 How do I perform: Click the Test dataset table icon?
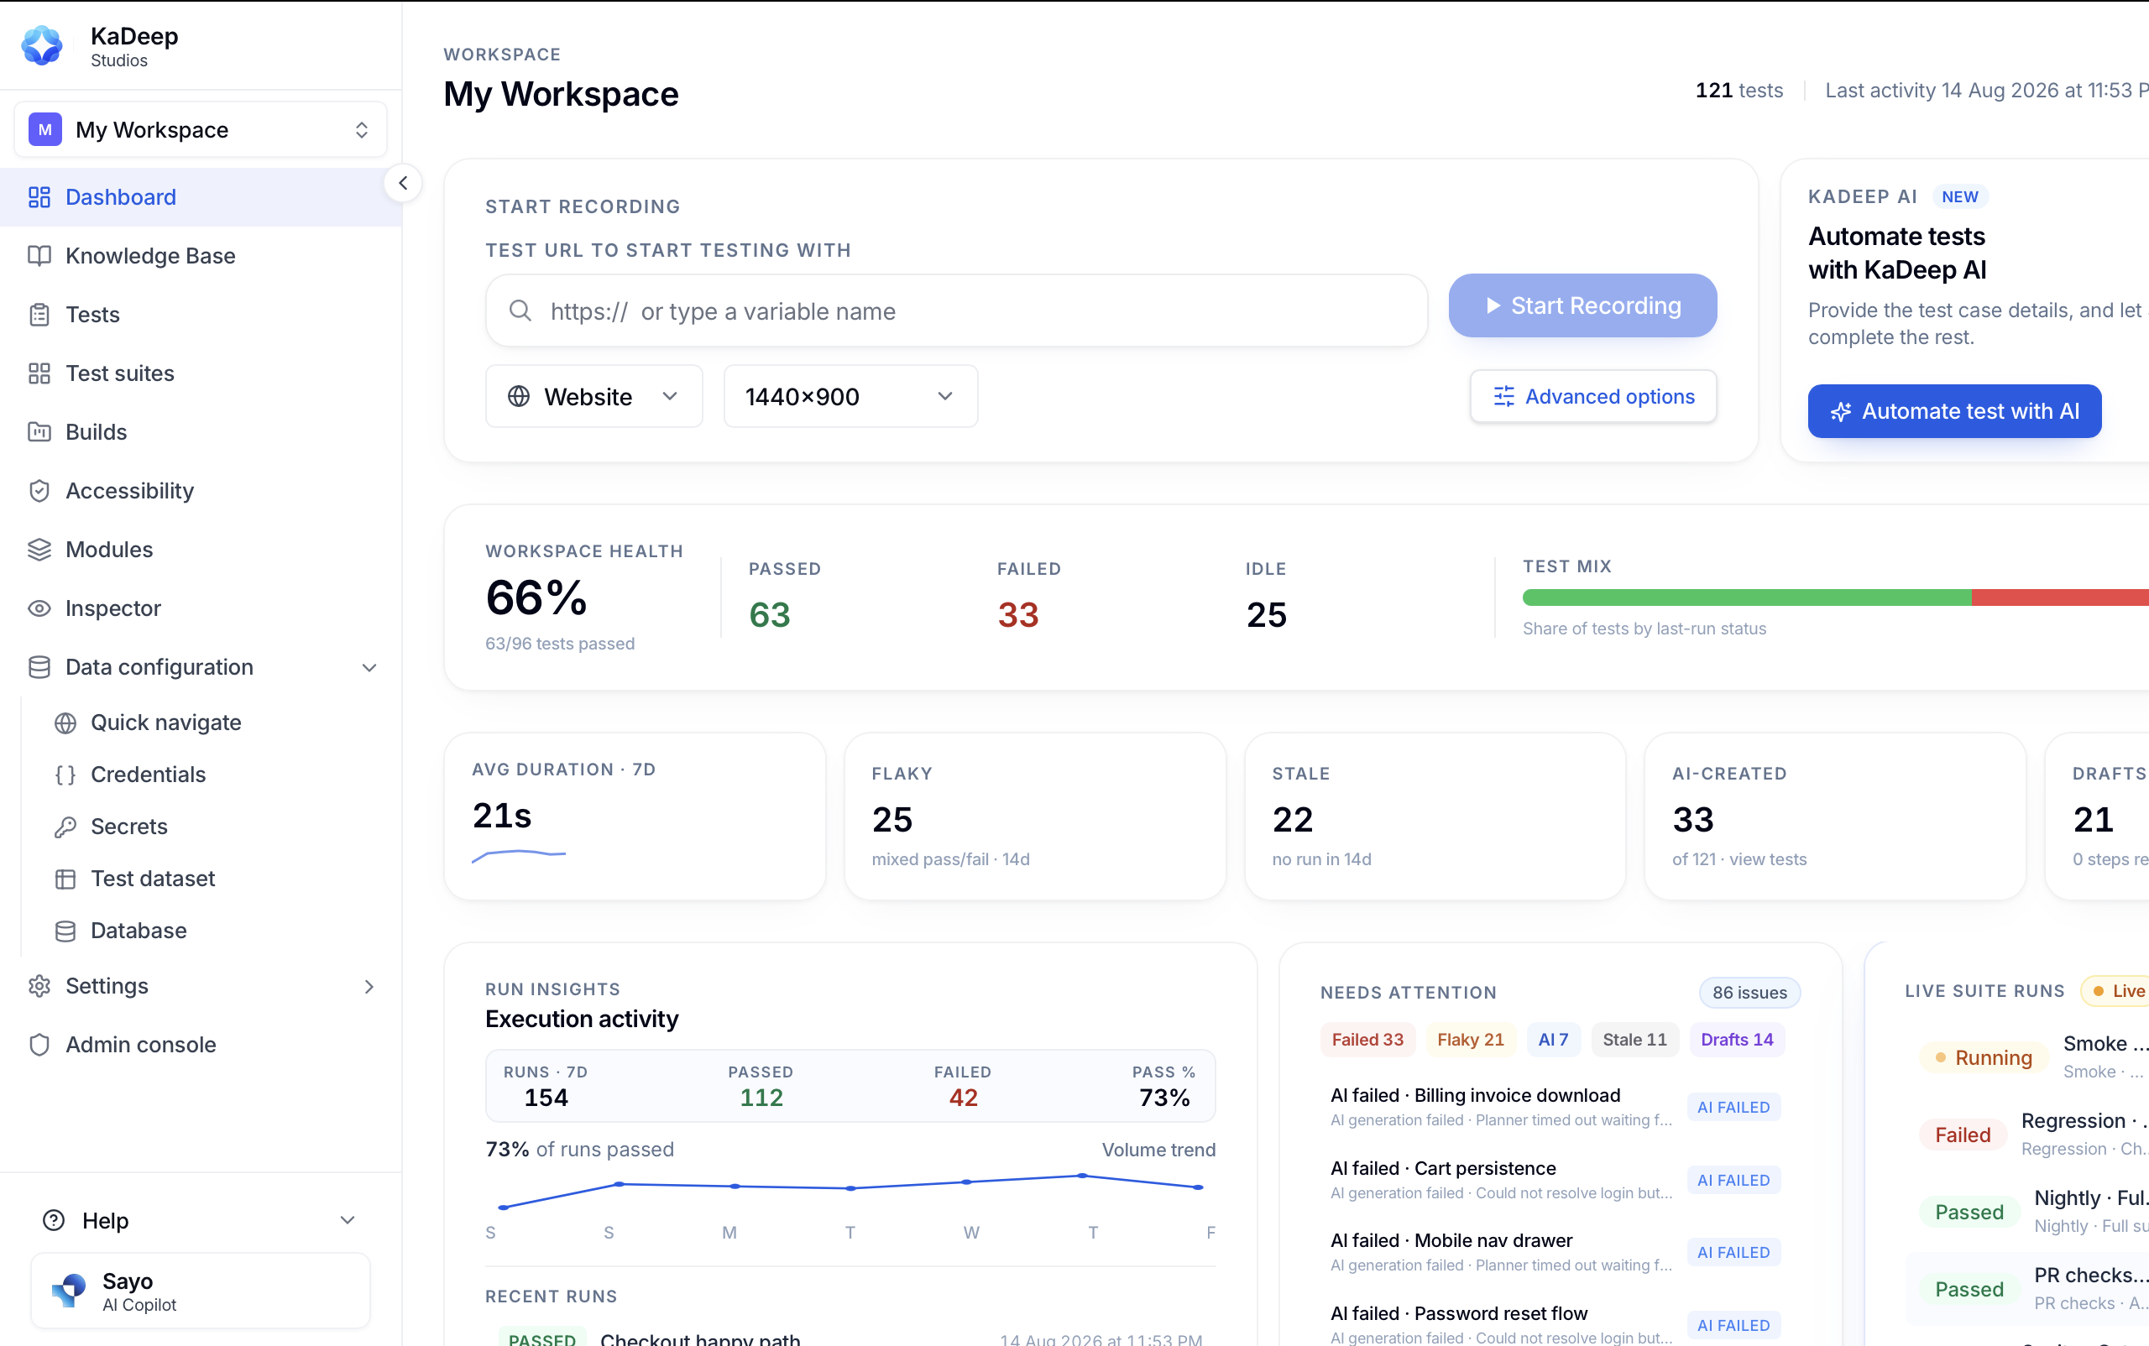pyautogui.click(x=65, y=879)
